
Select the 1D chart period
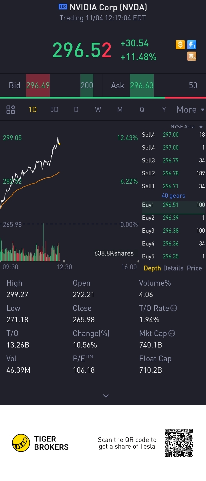[33, 109]
